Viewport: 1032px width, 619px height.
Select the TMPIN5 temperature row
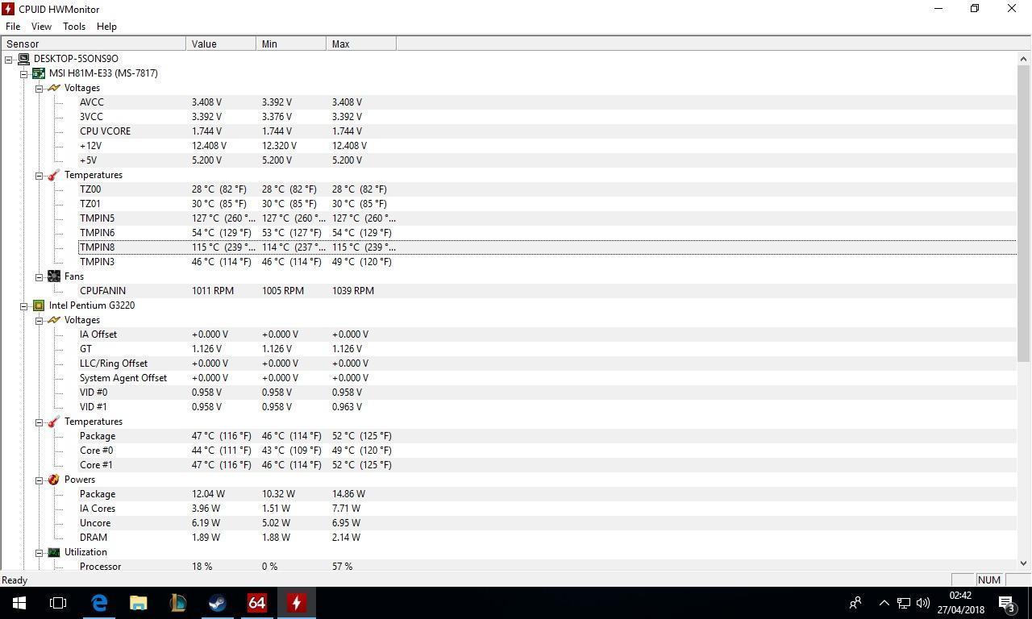[547, 218]
